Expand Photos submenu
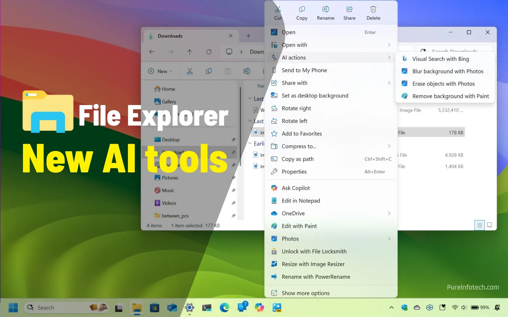The image size is (508, 317). (x=331, y=239)
